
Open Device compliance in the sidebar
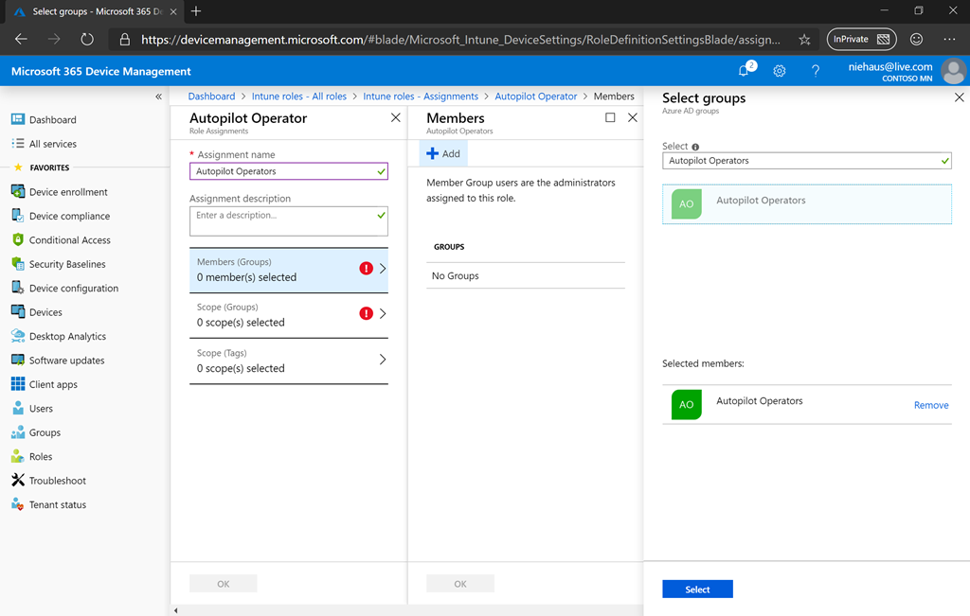(x=69, y=216)
